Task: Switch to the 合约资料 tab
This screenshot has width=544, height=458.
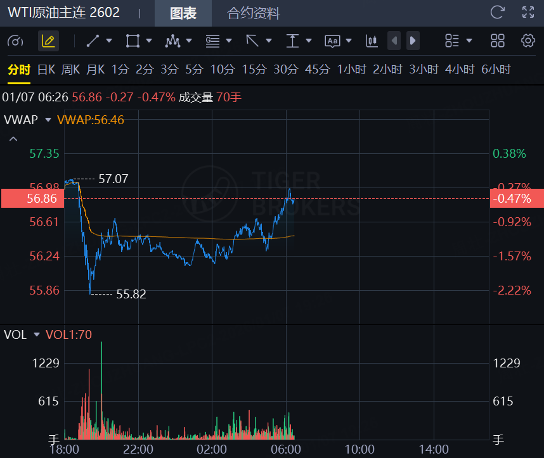Action: (x=254, y=13)
